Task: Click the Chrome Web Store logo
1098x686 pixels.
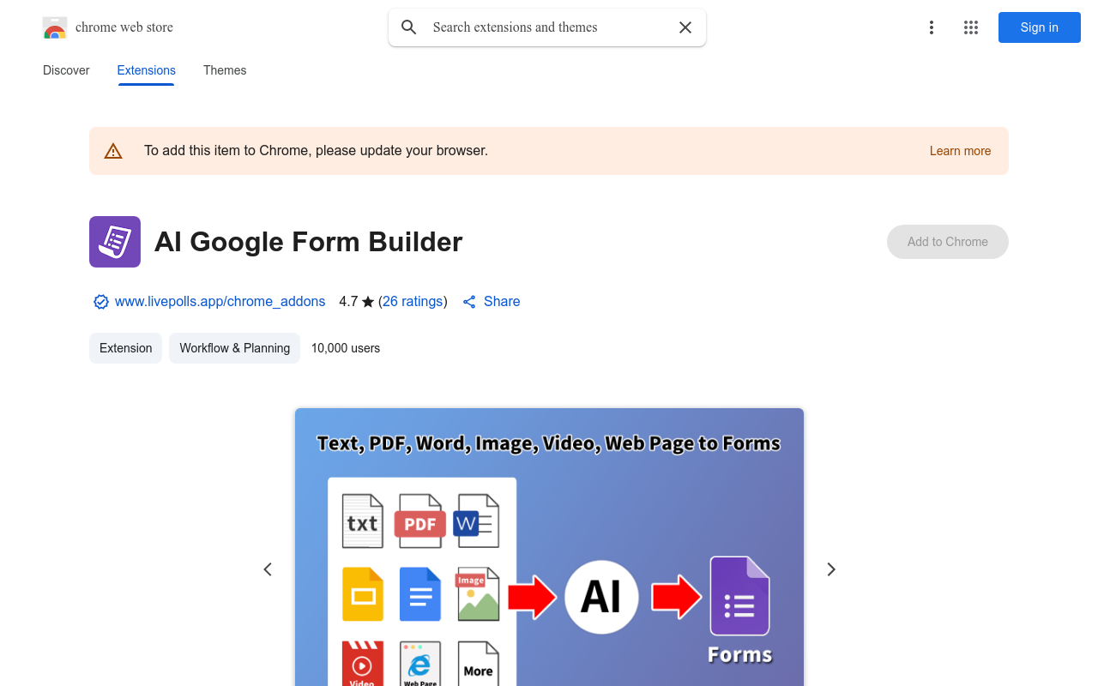Action: coord(55,27)
